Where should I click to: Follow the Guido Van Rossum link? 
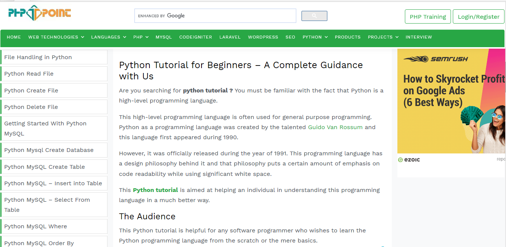pos(335,127)
